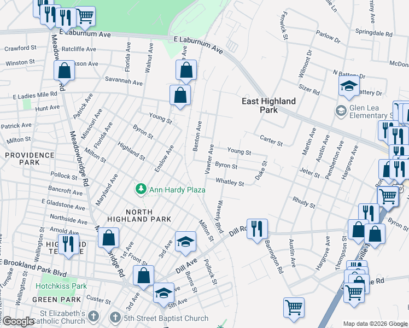Open the shopping cart marker below Barrington Rd
Screen dimensions: 409x328
point(294,309)
